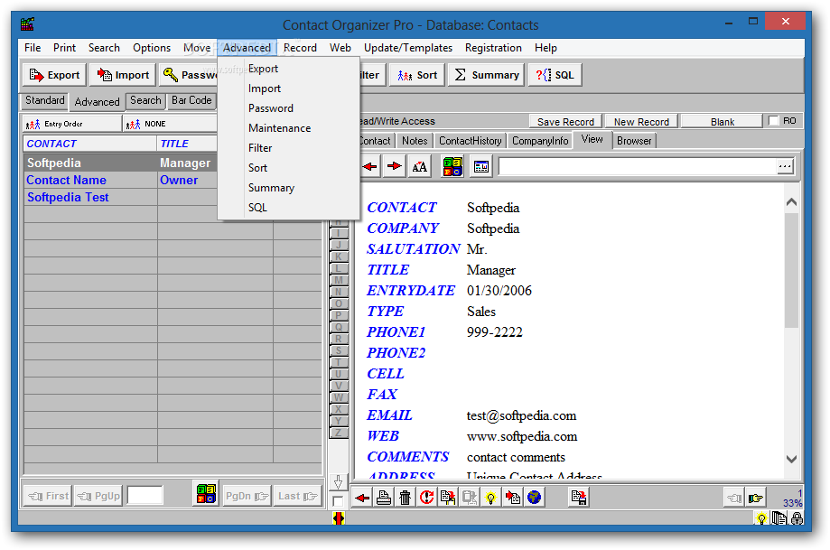Click the scroll down arrow in View panel
Image resolution: width=830 pixels, height=550 pixels.
pos(791,459)
